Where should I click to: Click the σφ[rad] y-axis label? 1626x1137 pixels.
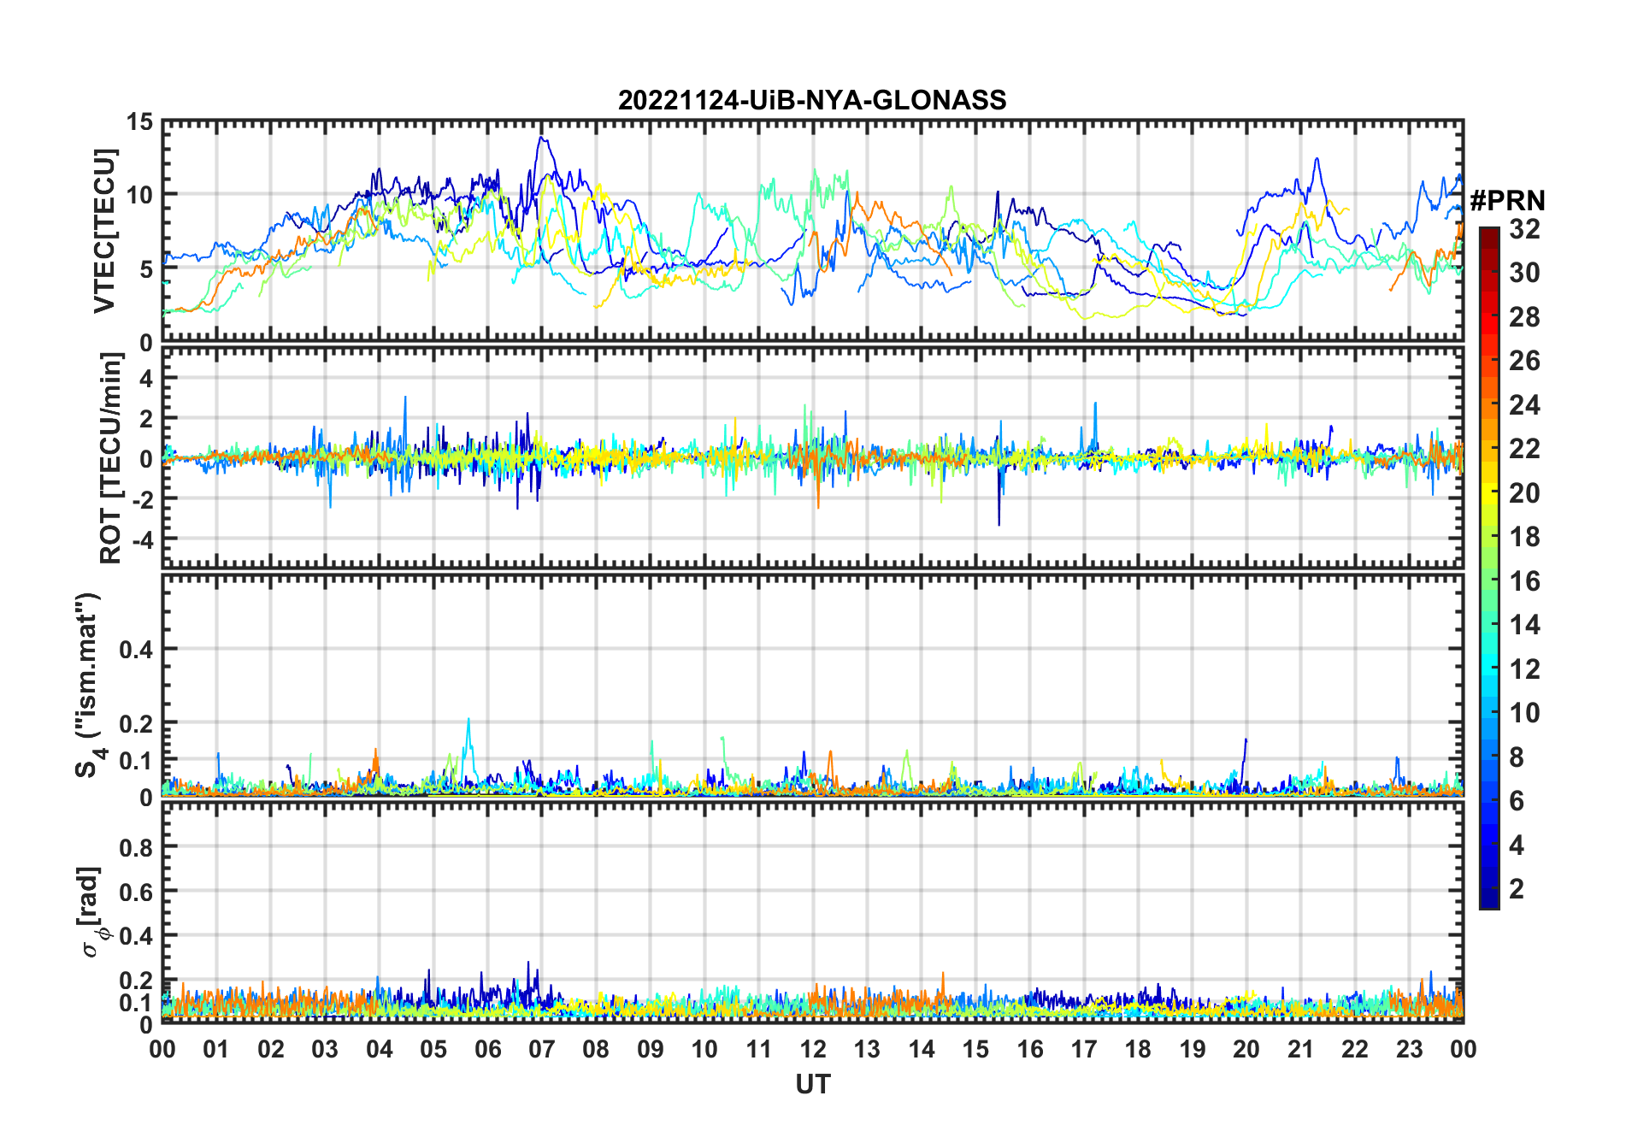pyautogui.click(x=93, y=911)
